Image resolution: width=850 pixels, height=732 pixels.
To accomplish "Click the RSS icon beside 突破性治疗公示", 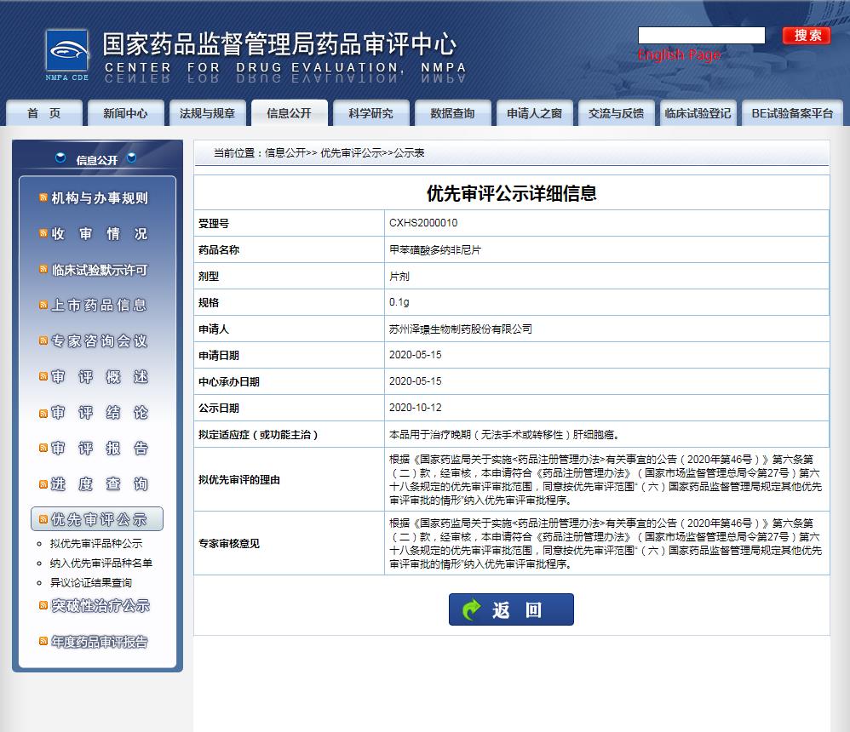I will pyautogui.click(x=43, y=606).
